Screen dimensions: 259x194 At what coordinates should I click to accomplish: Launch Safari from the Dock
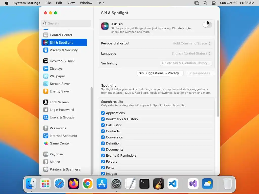pos(59,184)
